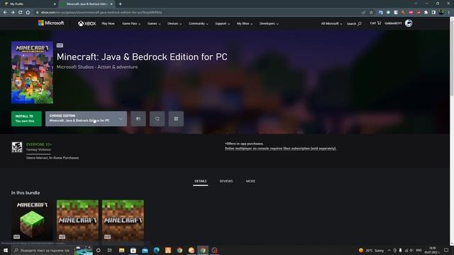
Task: Open File Explorer from the taskbar
Action: click(121, 250)
